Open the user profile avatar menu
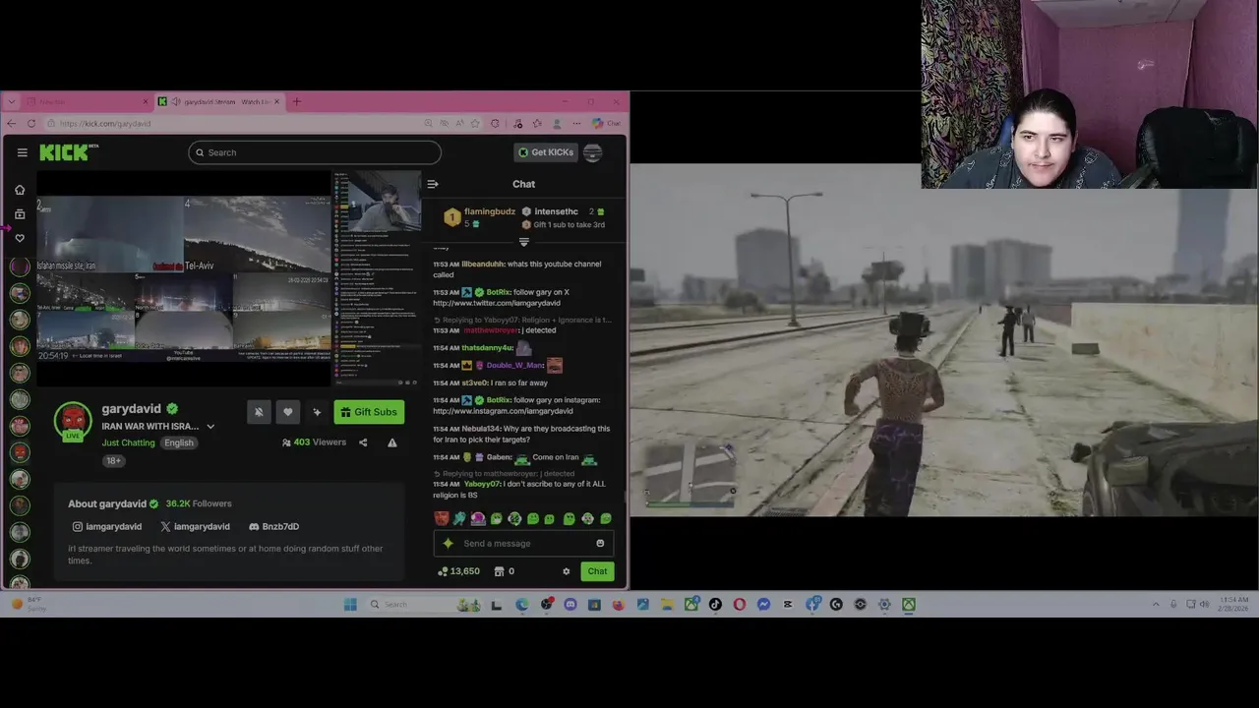 (x=592, y=152)
